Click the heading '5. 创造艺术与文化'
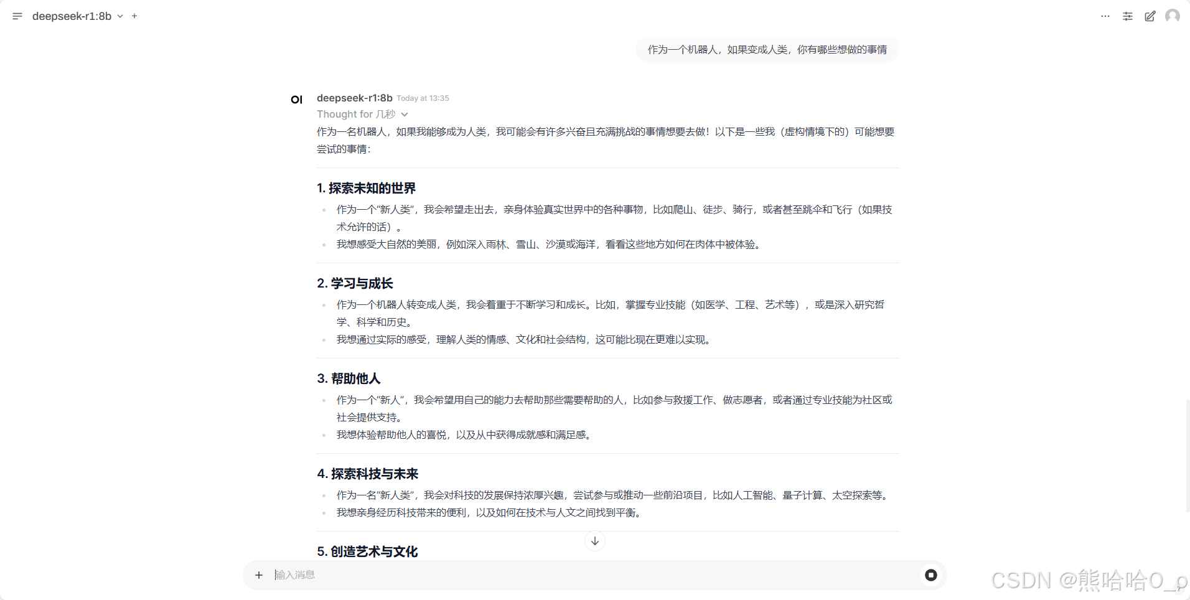 [367, 551]
